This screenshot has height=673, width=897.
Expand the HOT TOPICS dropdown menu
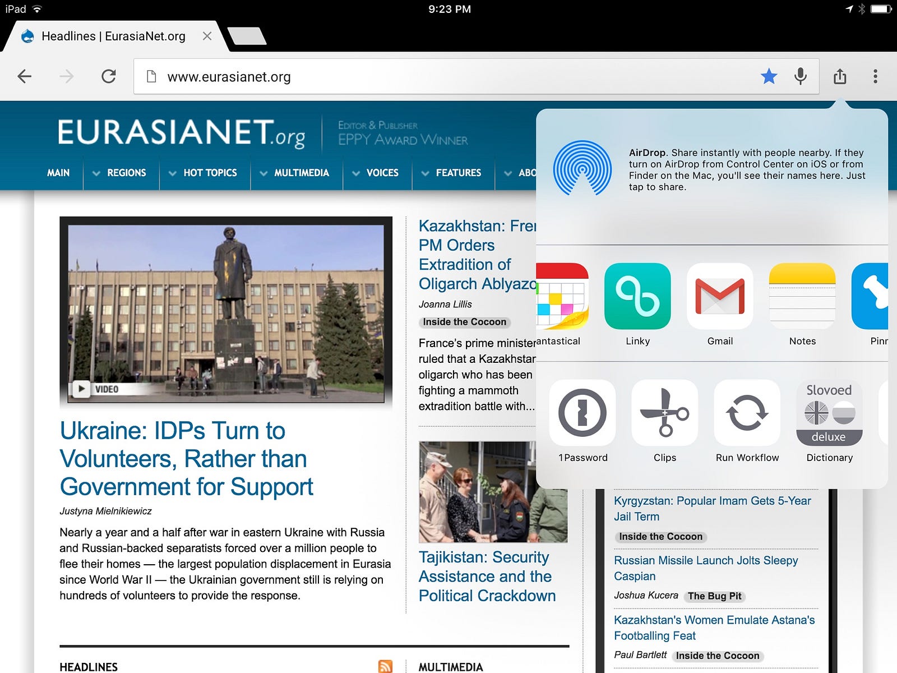point(203,173)
